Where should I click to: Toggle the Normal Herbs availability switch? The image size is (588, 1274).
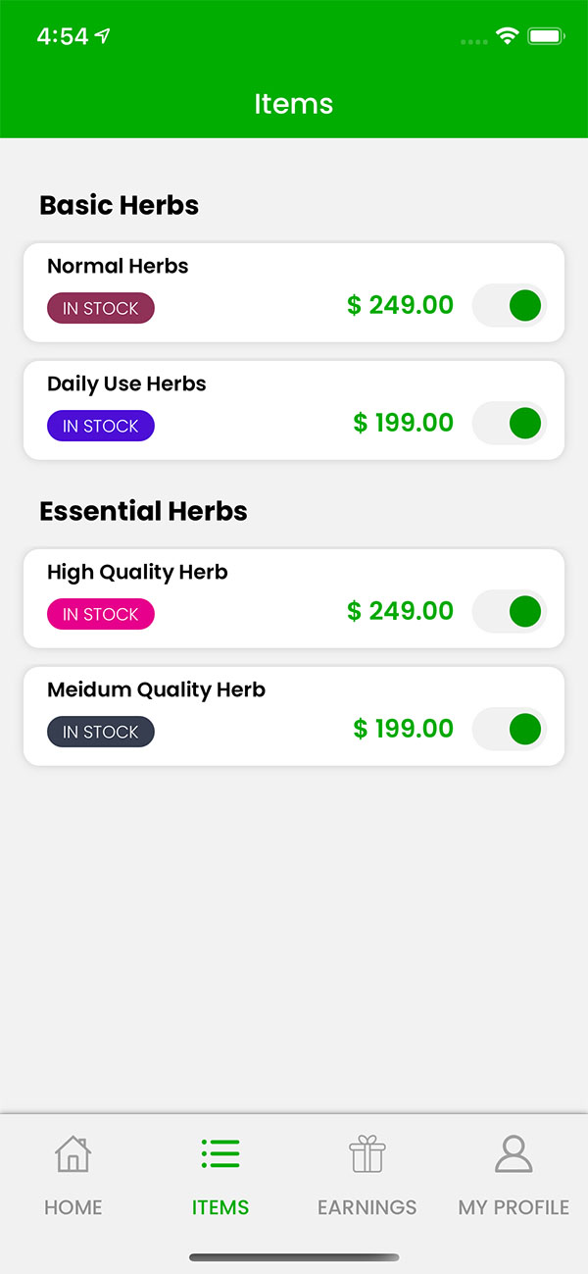point(509,305)
